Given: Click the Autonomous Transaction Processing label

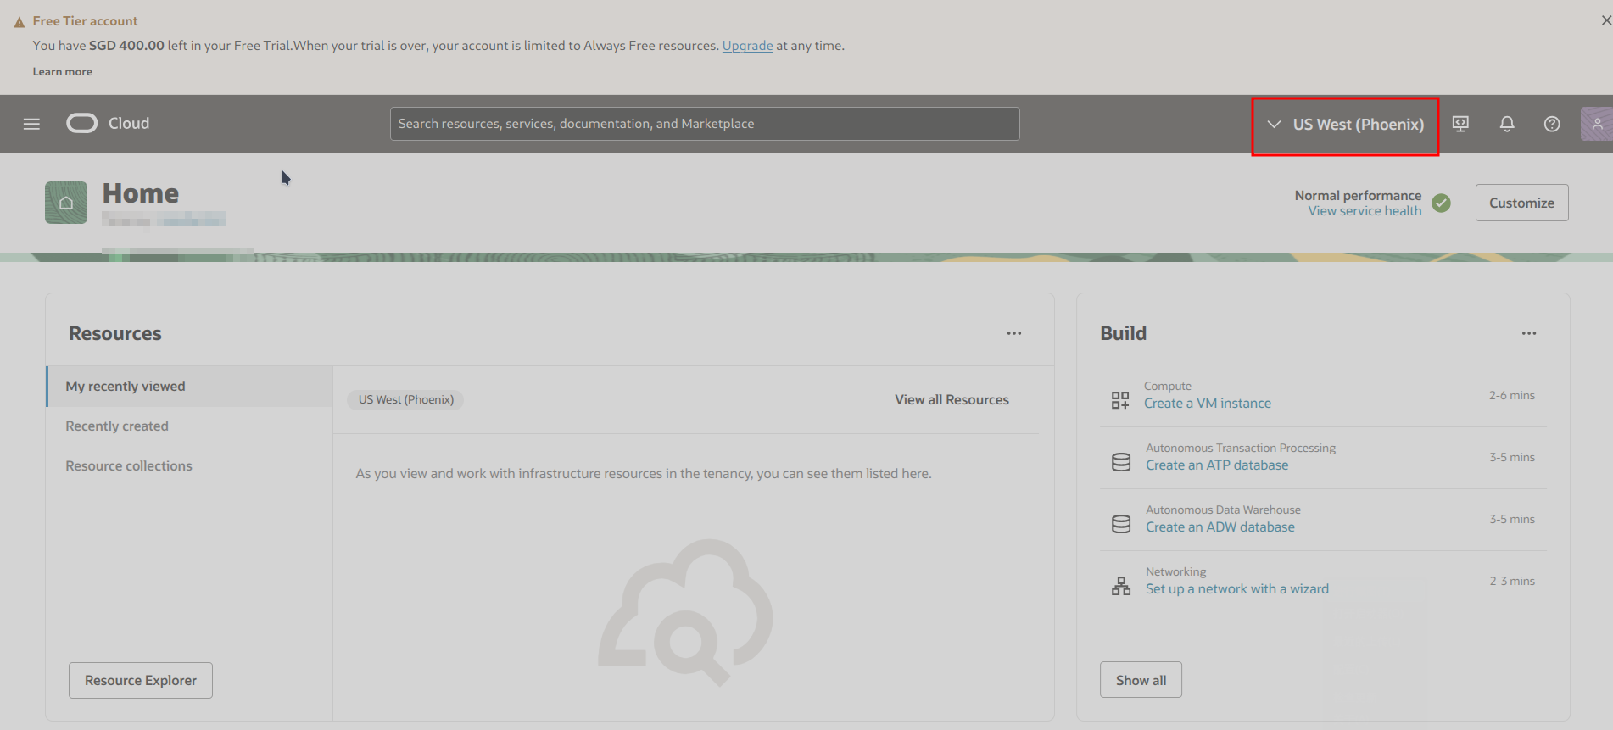Looking at the screenshot, I should (x=1241, y=448).
